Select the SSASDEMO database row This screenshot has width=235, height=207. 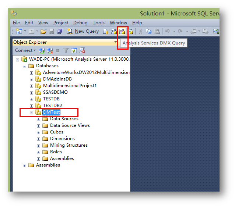tap(55, 92)
